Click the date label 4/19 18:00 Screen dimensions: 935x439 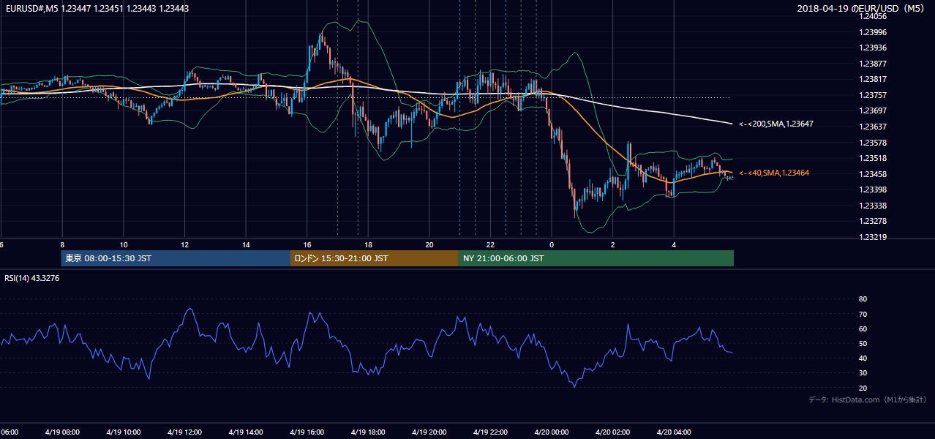[x=368, y=432]
